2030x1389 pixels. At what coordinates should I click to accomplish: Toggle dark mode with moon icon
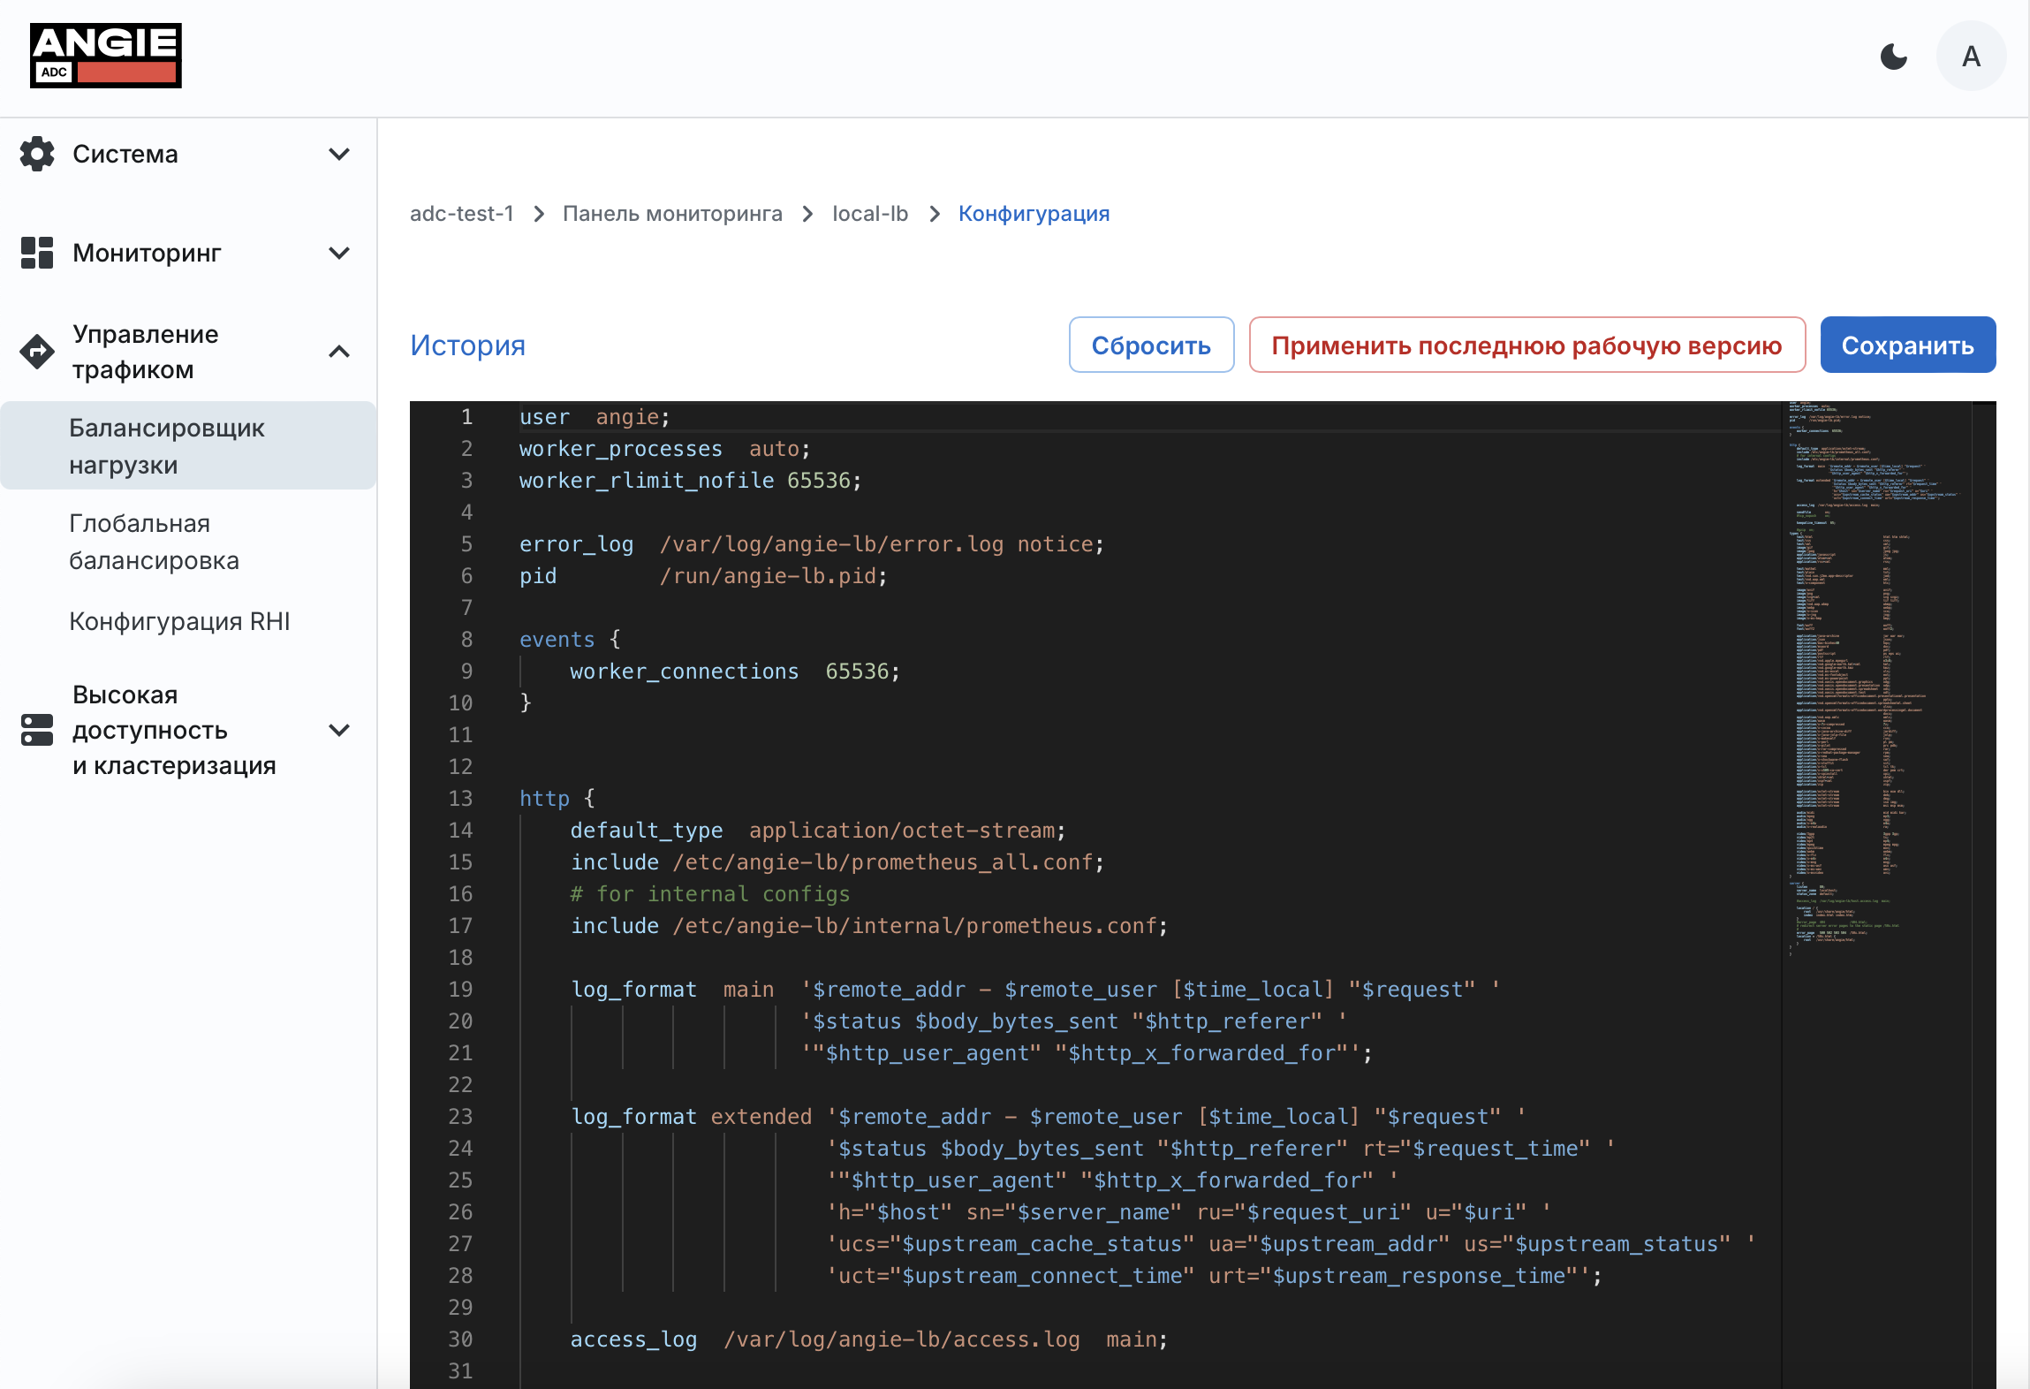click(1893, 57)
